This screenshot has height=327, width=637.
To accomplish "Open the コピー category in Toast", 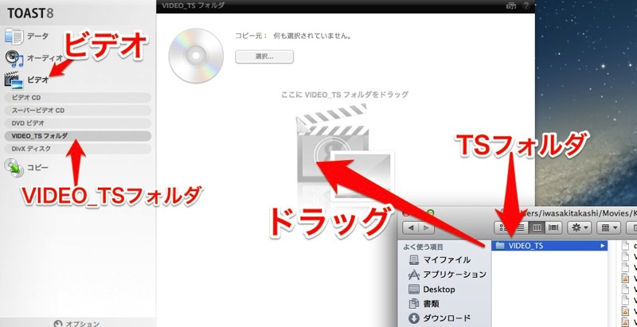I will [x=26, y=168].
